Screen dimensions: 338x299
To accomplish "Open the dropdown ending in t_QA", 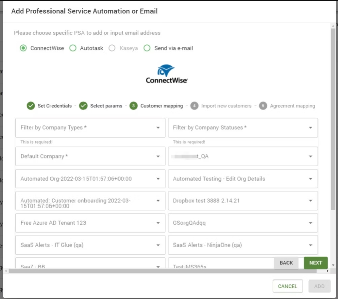I will 243,156.
